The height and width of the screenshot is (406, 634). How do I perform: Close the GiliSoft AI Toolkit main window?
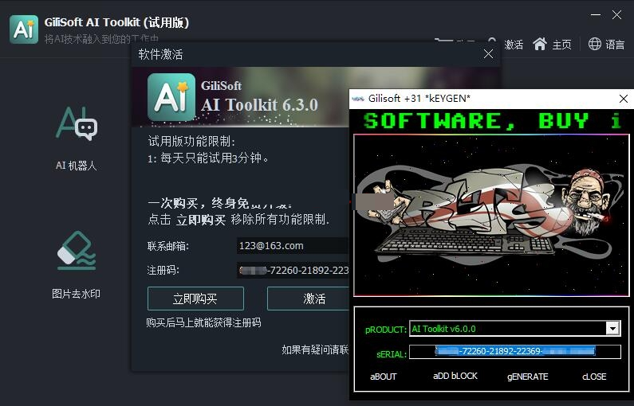pos(617,15)
